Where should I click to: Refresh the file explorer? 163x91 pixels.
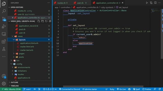(46, 21)
